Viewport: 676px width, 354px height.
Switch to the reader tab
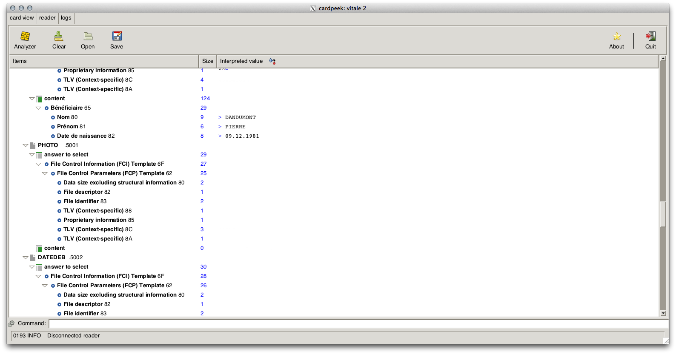[47, 18]
